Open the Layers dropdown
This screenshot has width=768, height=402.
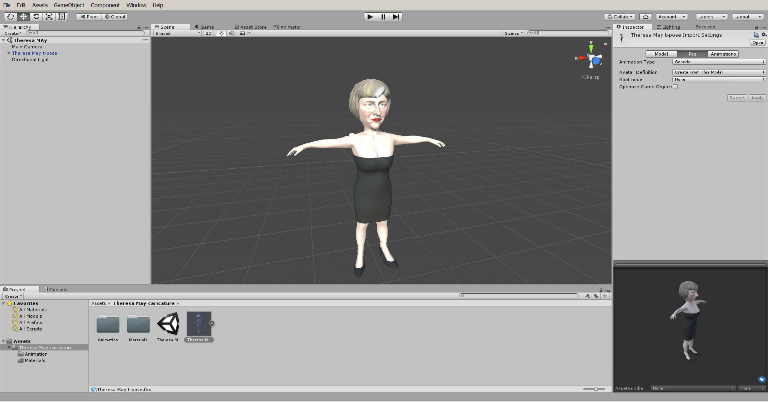point(712,17)
